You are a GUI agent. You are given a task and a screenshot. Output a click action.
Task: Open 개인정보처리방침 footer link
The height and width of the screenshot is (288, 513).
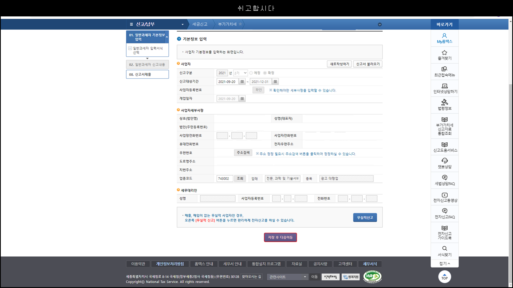[170, 264]
